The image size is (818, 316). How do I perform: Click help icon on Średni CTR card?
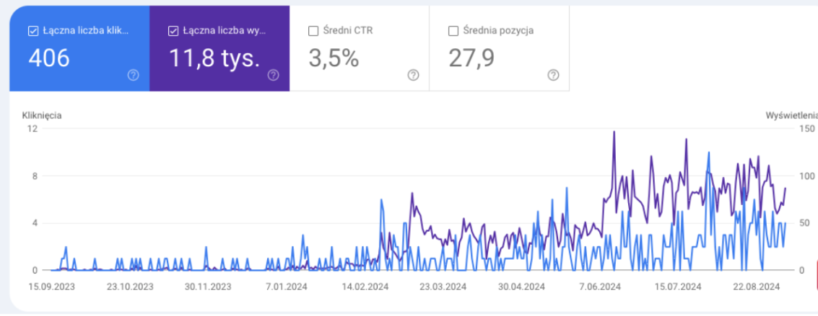coord(413,75)
